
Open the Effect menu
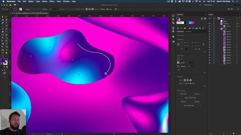point(52,1)
